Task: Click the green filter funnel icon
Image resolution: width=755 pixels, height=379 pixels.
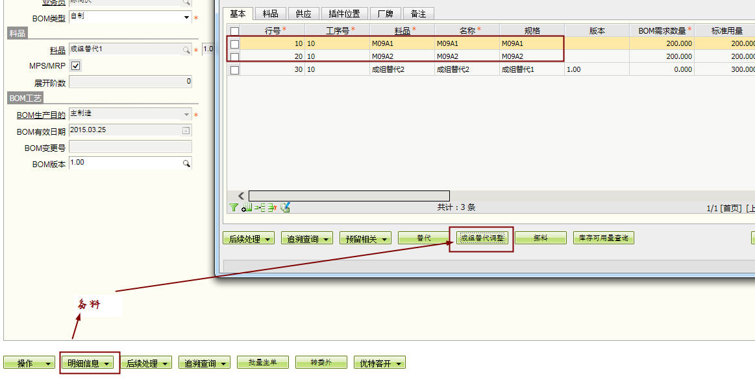Action: (233, 208)
